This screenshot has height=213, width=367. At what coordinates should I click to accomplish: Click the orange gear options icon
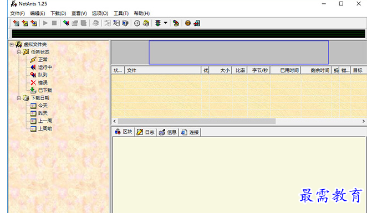[188, 23]
